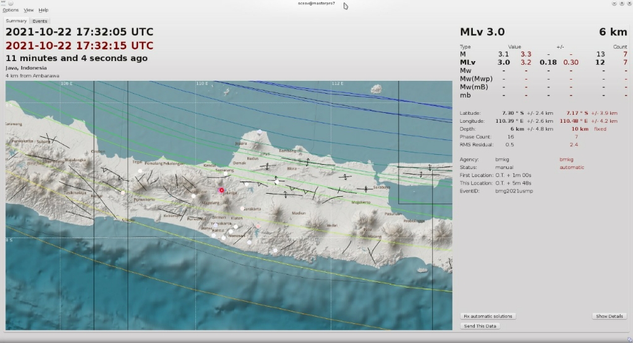Open the View menu
Viewport: 633px width, 343px height.
(29, 10)
